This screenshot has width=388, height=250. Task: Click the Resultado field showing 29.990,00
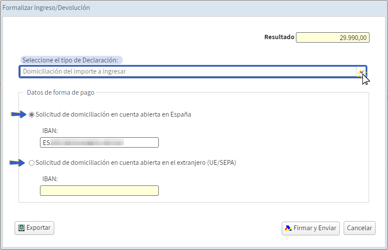[333, 38]
